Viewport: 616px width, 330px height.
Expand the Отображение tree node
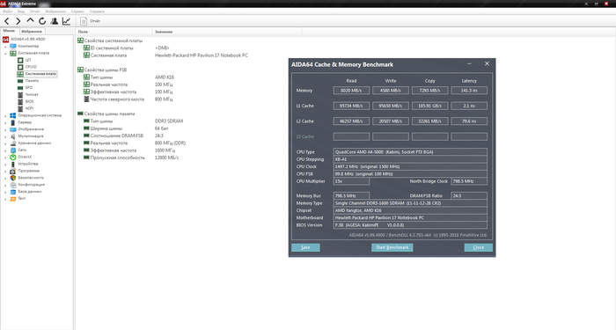tap(5, 129)
